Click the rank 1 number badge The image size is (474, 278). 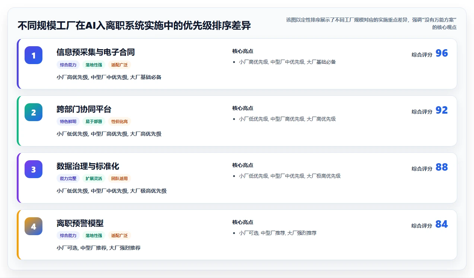[34, 55]
